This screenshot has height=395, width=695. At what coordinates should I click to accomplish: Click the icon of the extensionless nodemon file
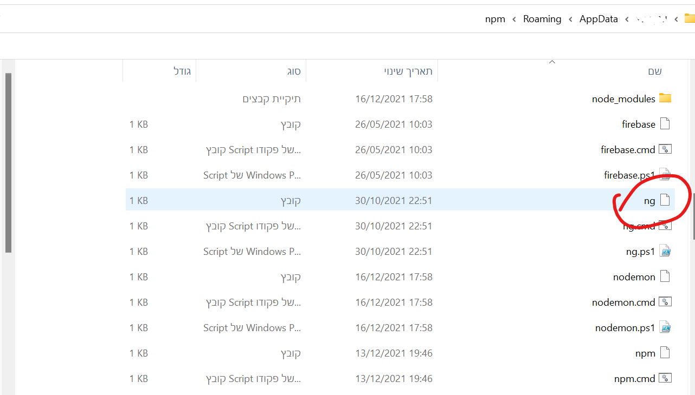pyautogui.click(x=665, y=276)
